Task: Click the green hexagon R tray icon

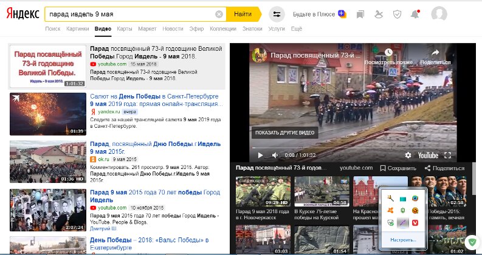Action: click(x=403, y=210)
